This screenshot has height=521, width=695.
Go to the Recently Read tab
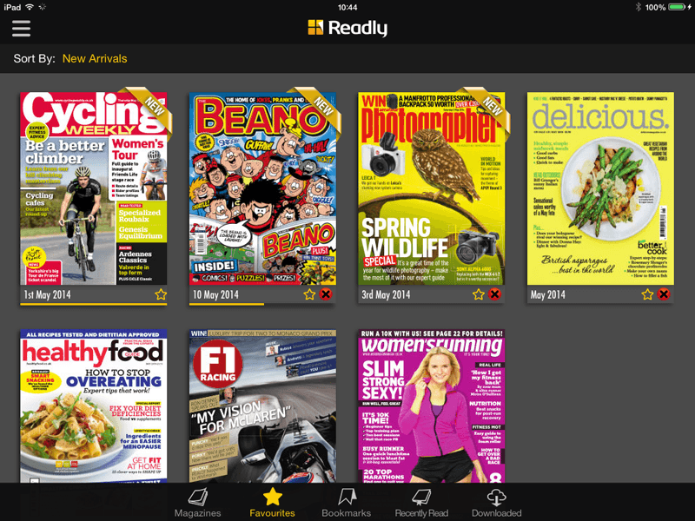point(421,503)
